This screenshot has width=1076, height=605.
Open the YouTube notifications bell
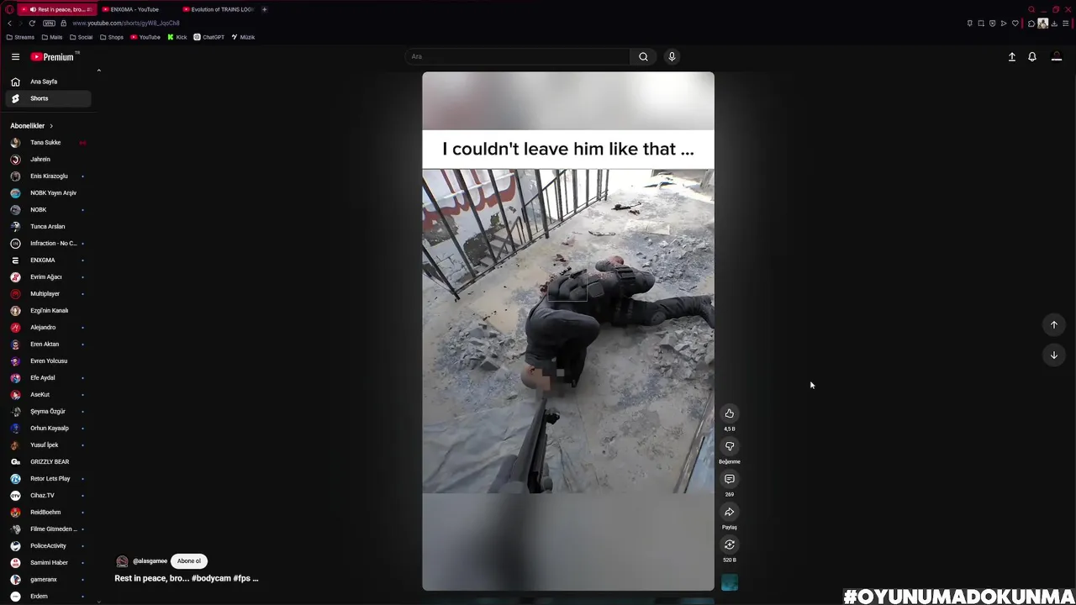pos(1032,57)
